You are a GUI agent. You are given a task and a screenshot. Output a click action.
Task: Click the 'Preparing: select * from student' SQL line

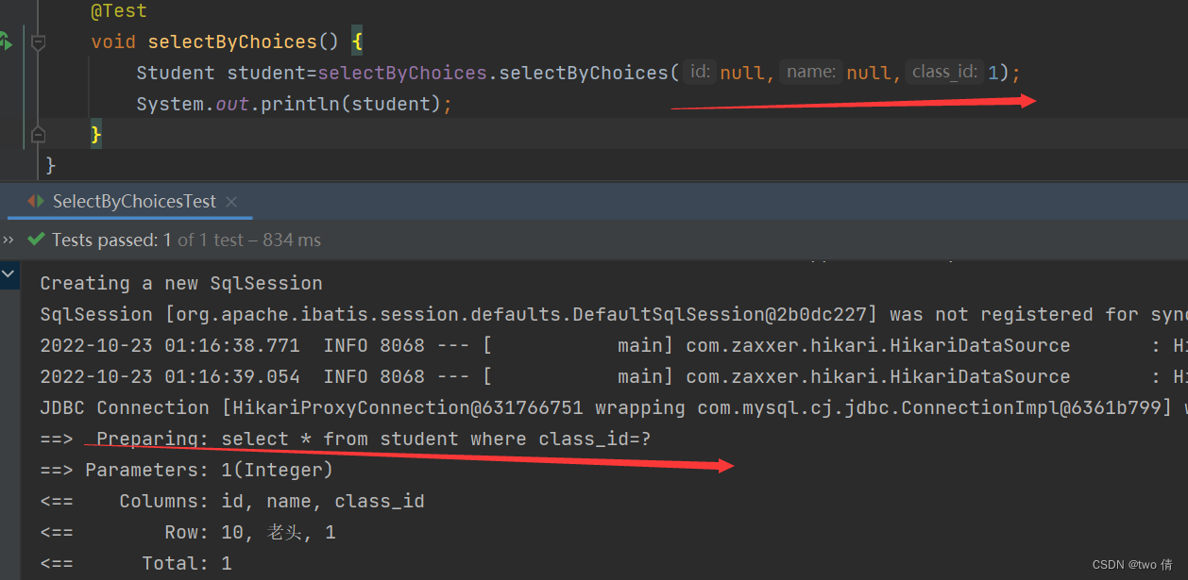click(x=346, y=439)
